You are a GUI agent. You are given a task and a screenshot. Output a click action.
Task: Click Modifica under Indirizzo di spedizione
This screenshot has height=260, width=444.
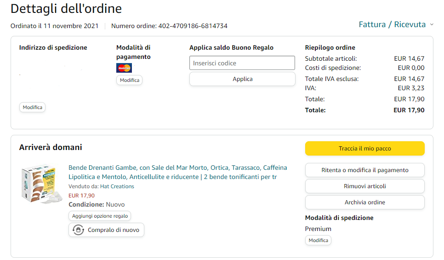point(32,107)
